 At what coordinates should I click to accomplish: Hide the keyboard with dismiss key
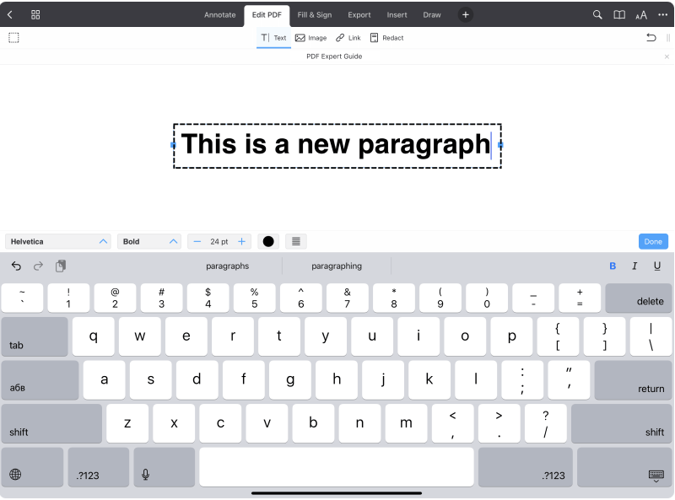pyautogui.click(x=624, y=467)
